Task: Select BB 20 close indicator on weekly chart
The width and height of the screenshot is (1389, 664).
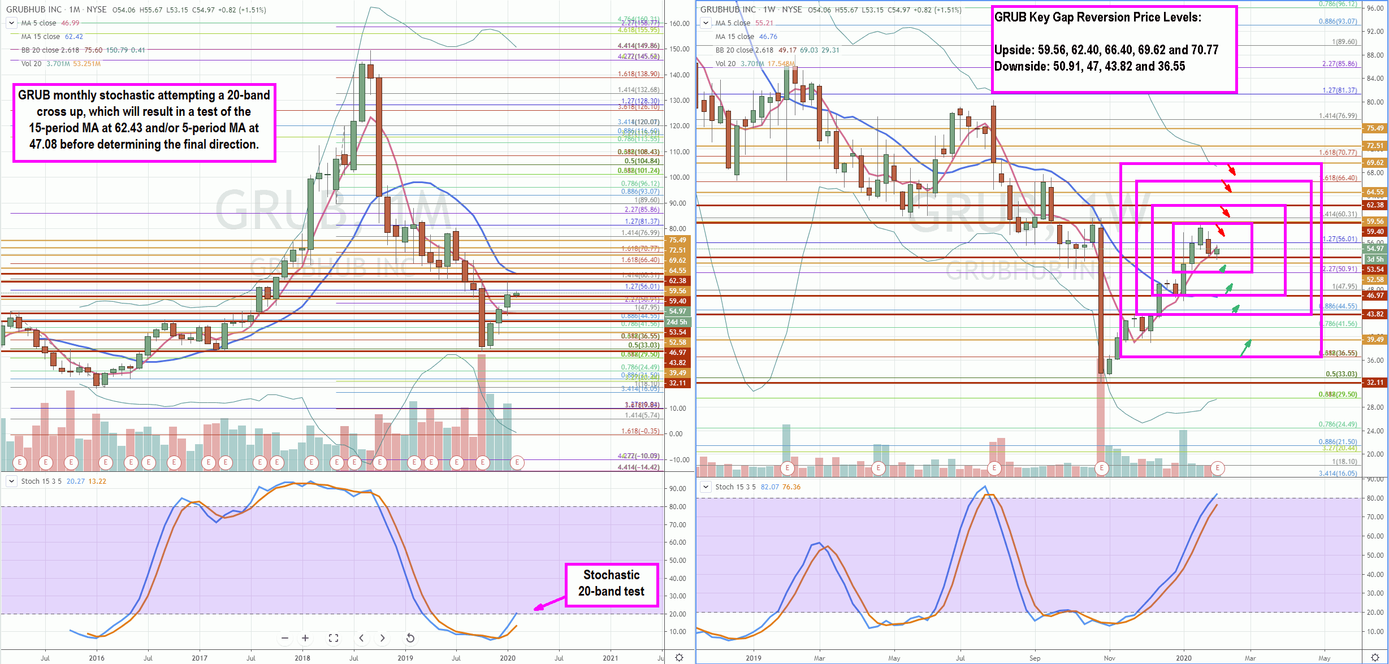Action: pyautogui.click(x=745, y=50)
